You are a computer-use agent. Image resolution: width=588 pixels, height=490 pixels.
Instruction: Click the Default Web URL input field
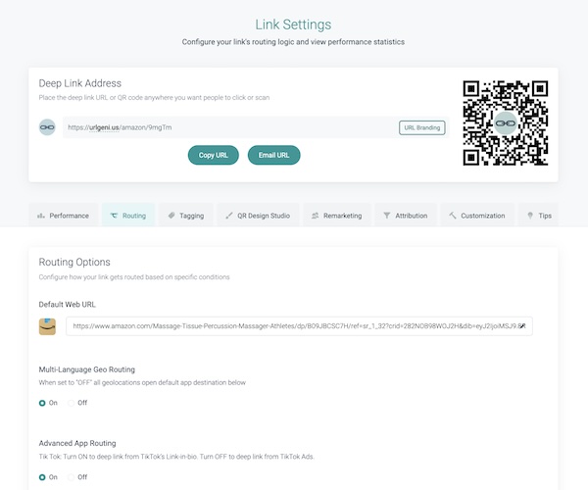[299, 326]
